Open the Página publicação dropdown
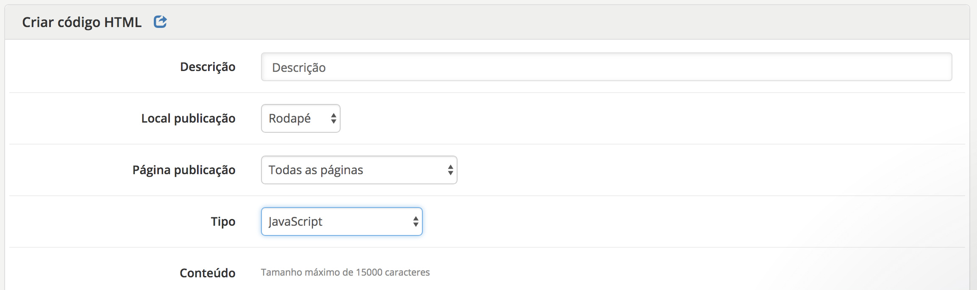Viewport: 977px width, 290px height. pyautogui.click(x=358, y=170)
